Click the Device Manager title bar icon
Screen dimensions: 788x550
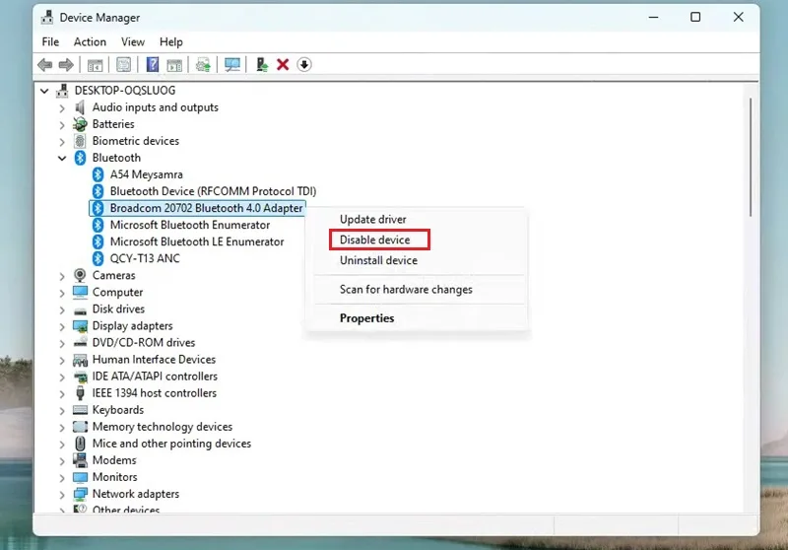coord(47,18)
